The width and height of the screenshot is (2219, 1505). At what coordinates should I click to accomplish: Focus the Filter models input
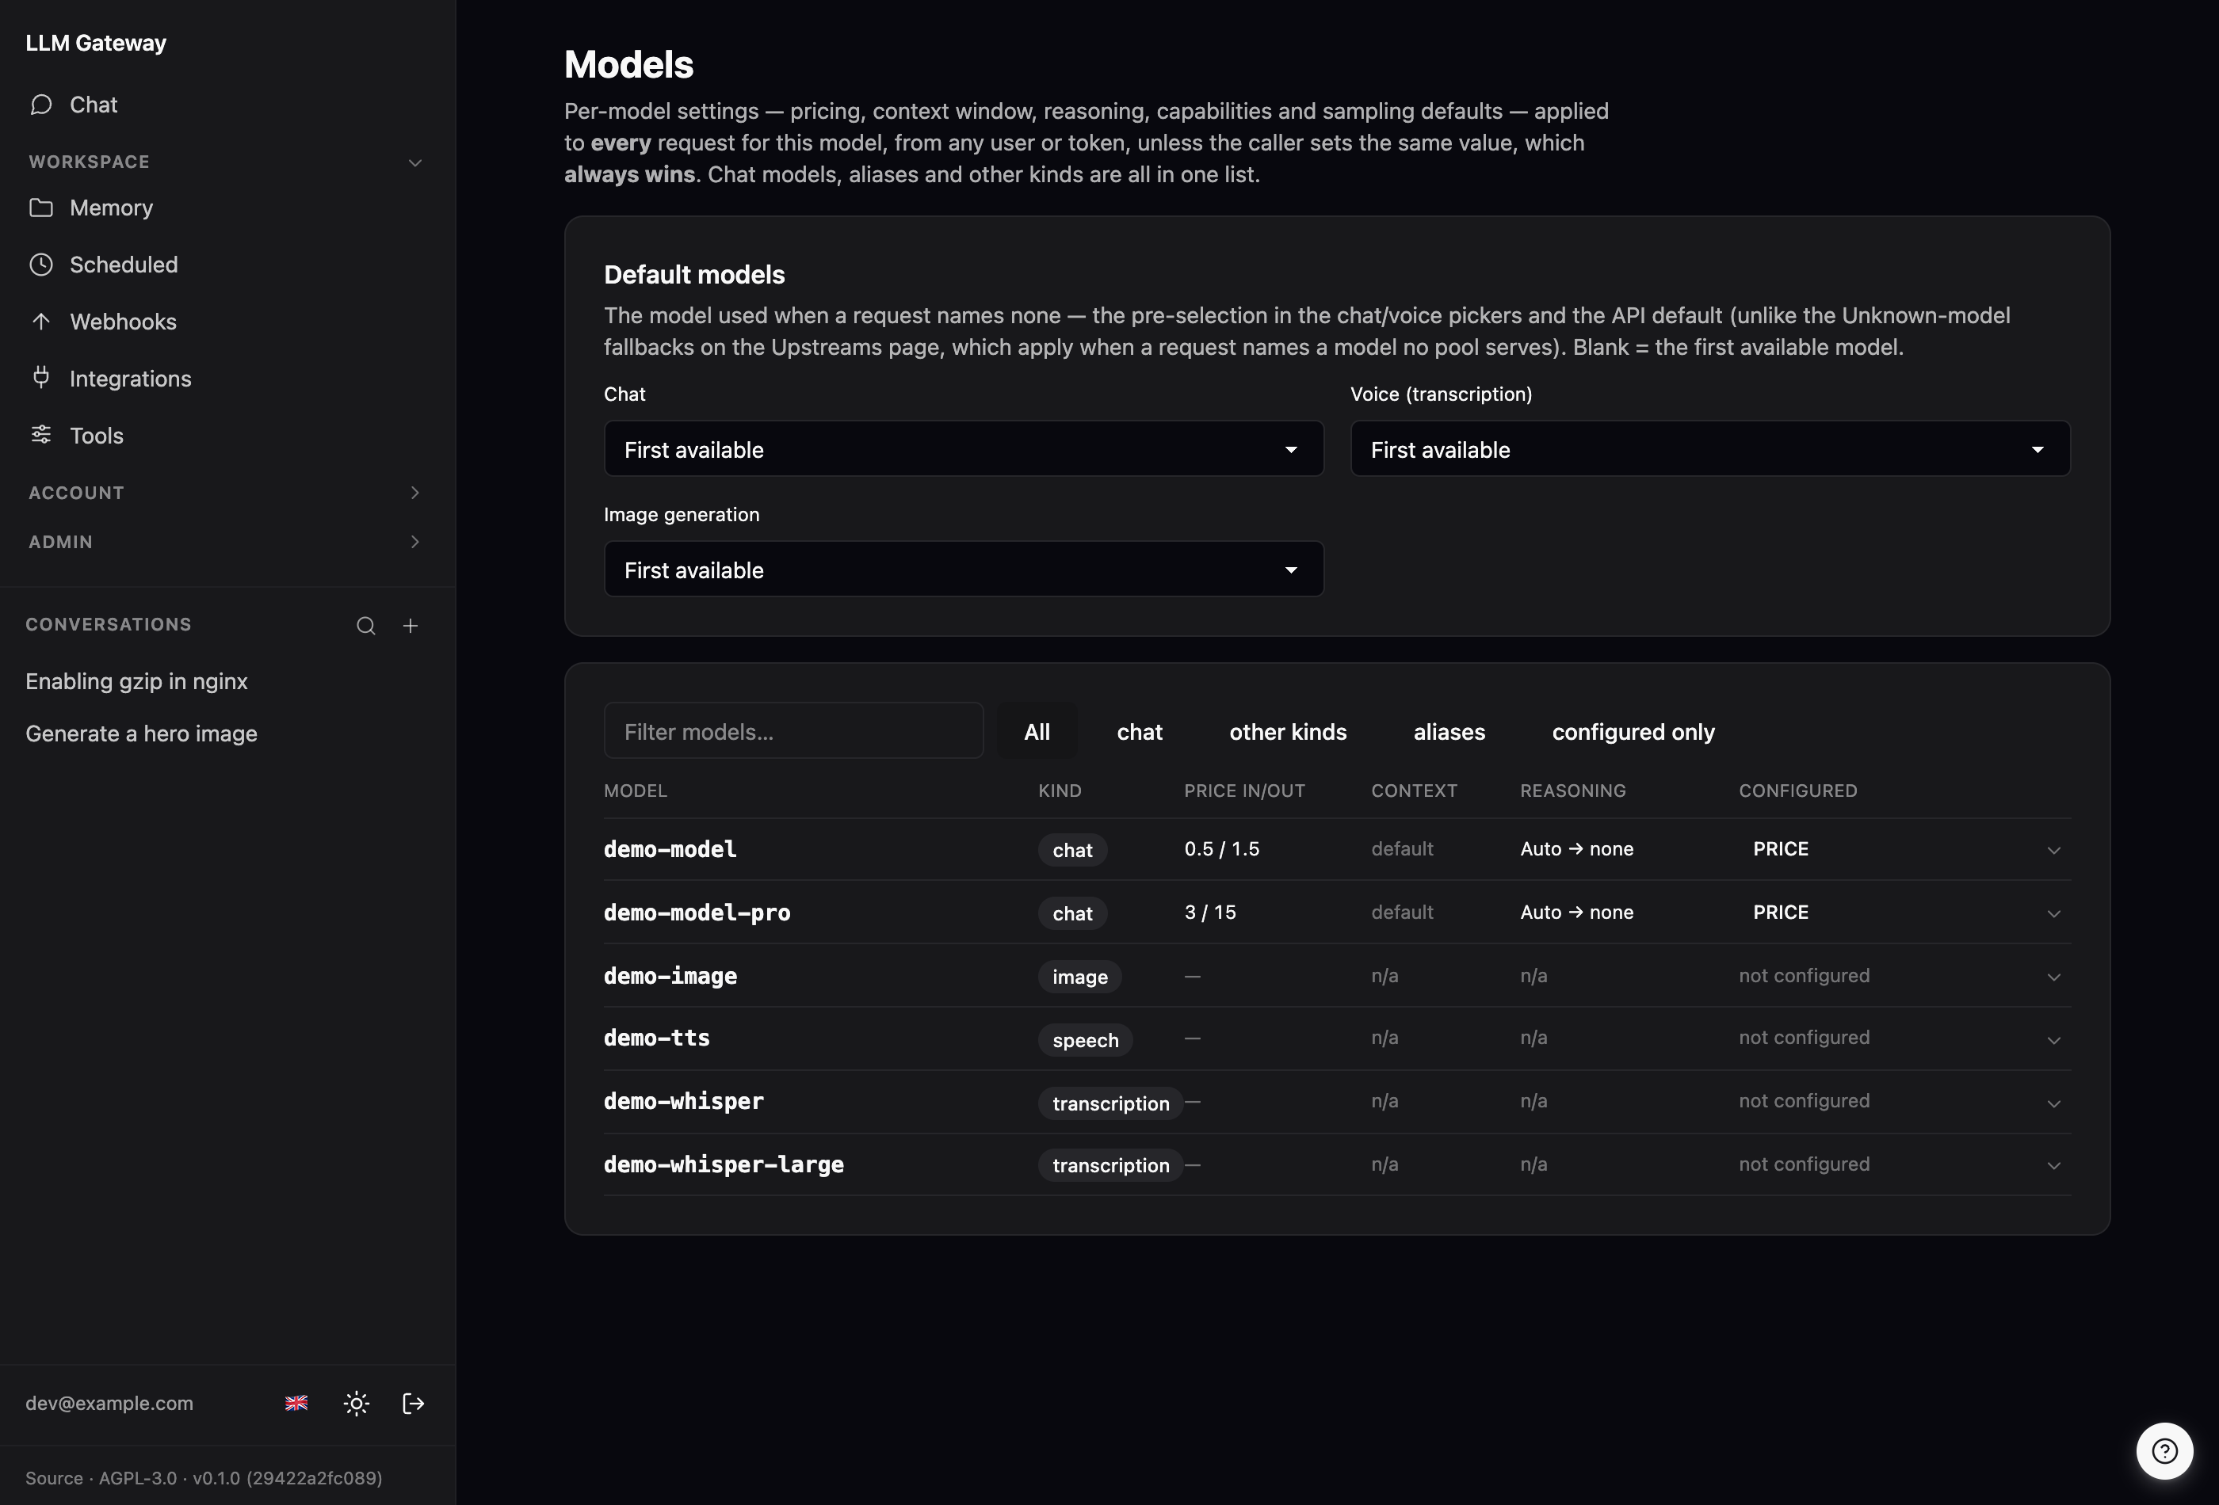793,731
